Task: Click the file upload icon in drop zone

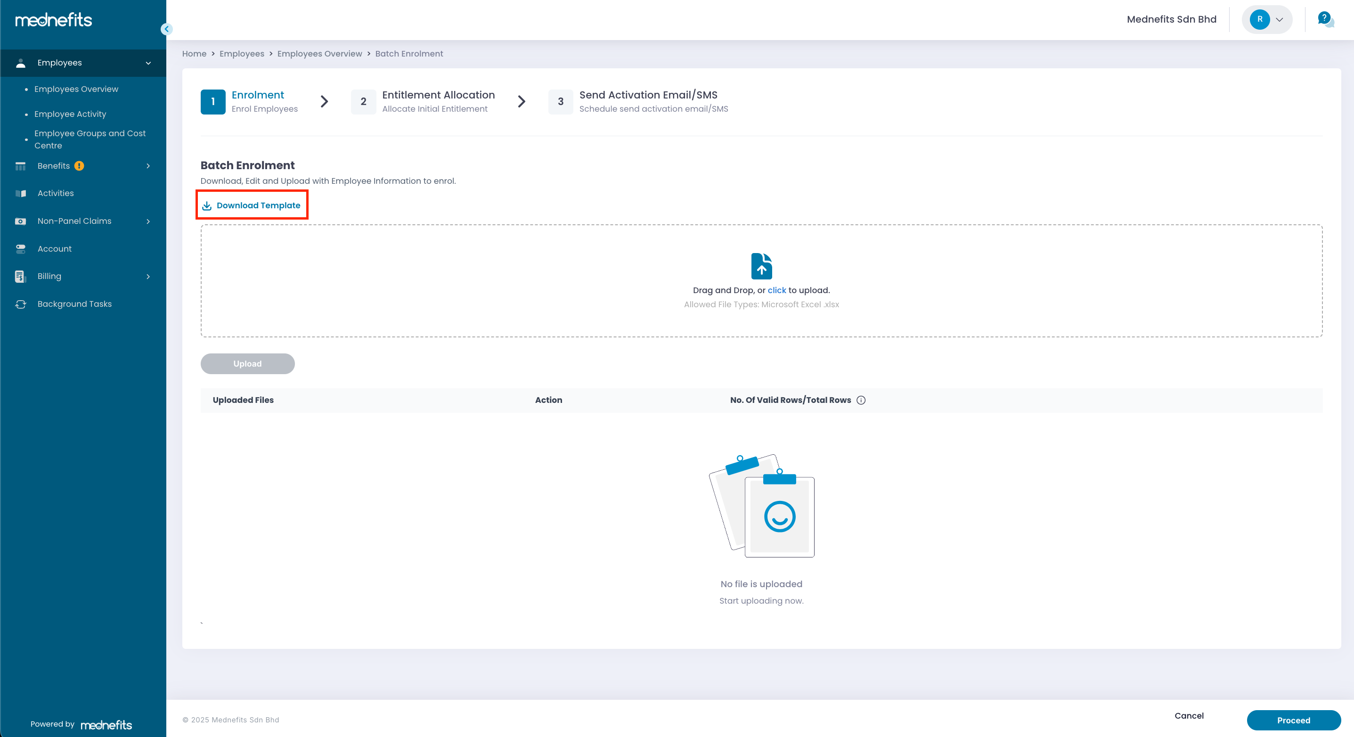Action: 761,266
